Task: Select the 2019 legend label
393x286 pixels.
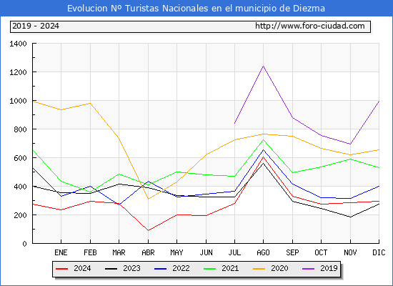Action: click(x=329, y=268)
